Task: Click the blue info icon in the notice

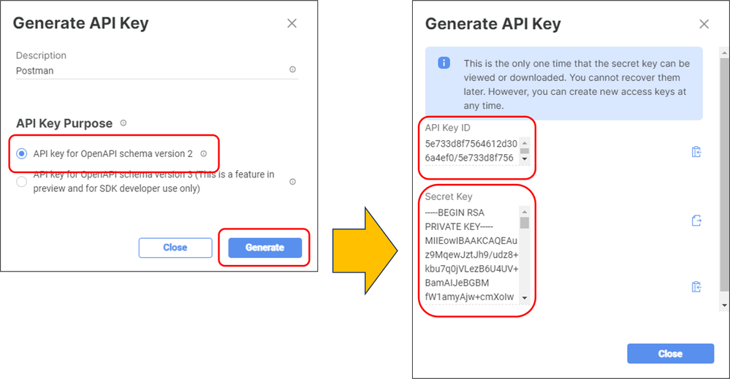Action: (x=444, y=63)
